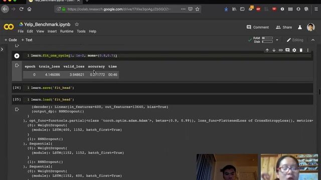Open the Tools menu
The height and width of the screenshot is (180, 321).
(x=81, y=31)
